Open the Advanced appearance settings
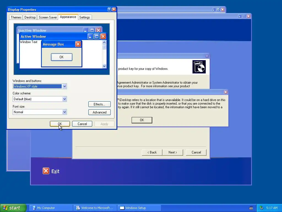This screenshot has height=212, width=282. click(x=99, y=112)
